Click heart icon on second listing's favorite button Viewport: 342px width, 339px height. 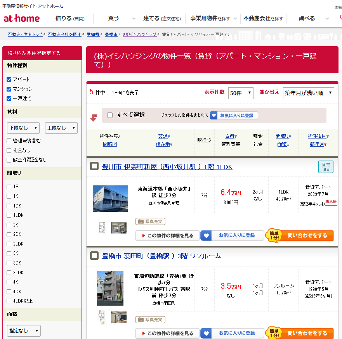click(206, 333)
